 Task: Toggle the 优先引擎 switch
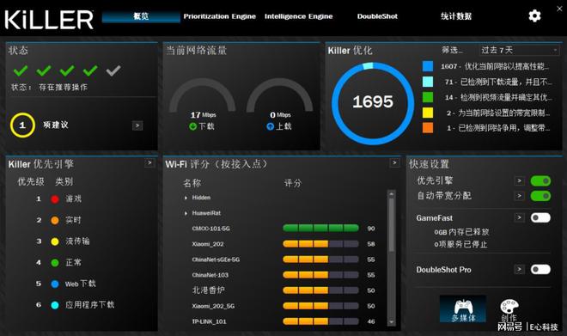point(540,180)
